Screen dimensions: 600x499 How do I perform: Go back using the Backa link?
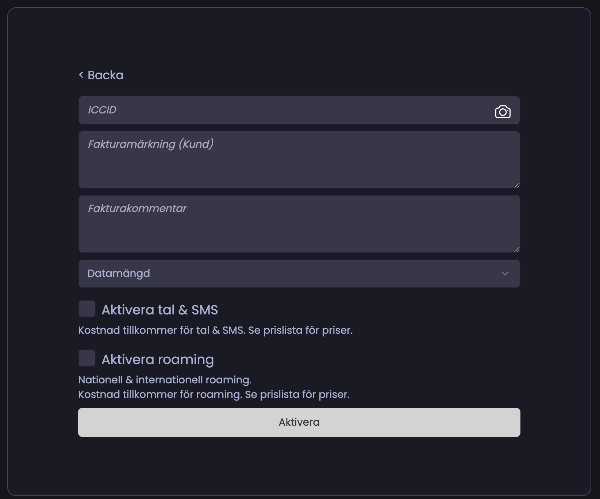point(105,75)
